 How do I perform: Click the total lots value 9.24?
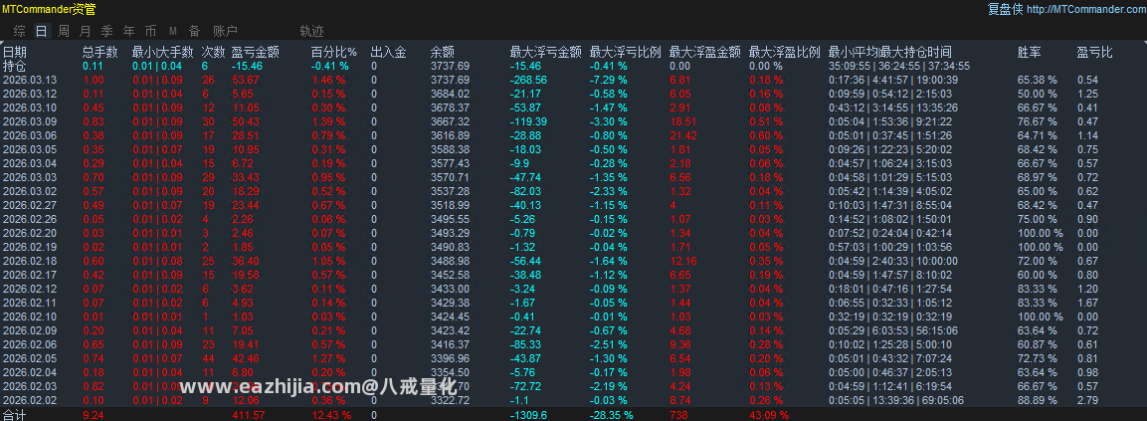pyautogui.click(x=94, y=415)
